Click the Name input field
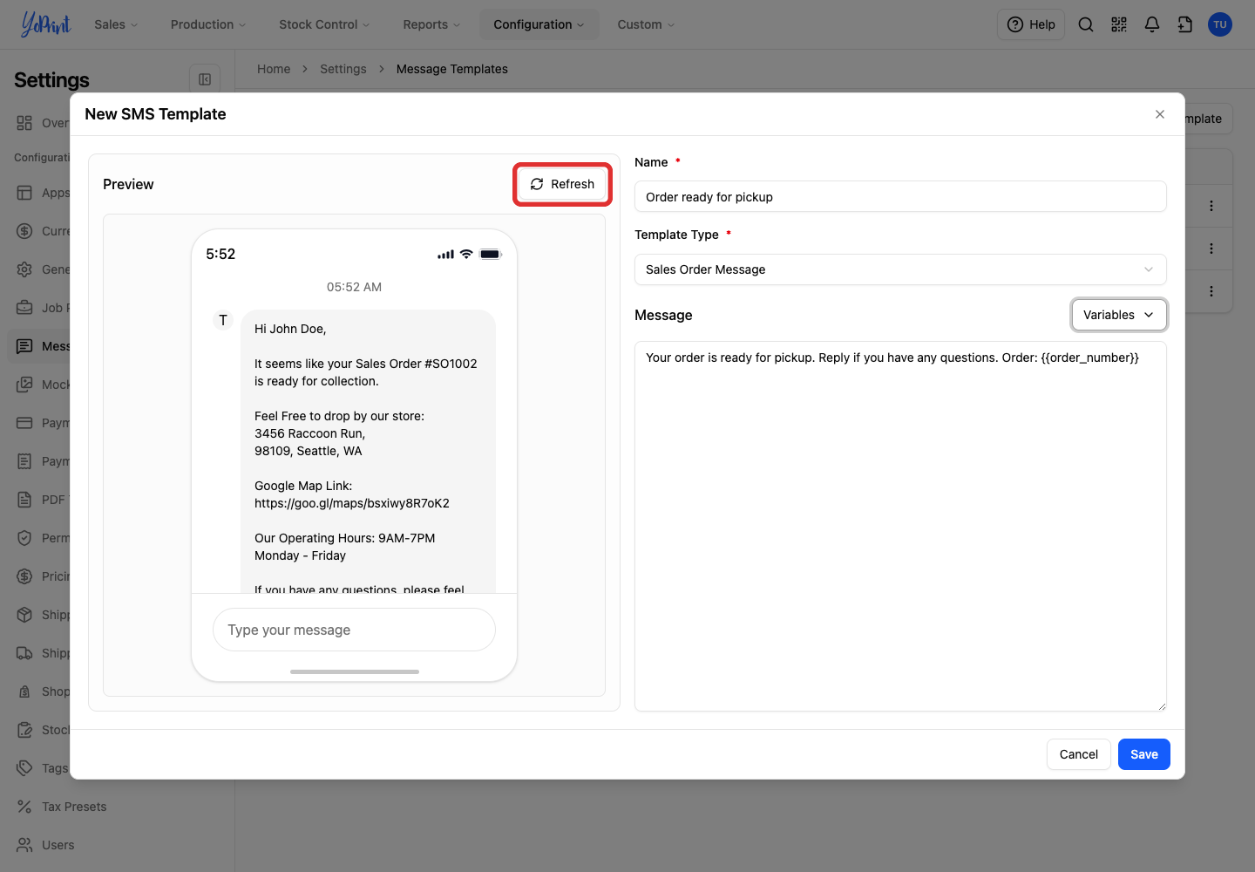 pyautogui.click(x=900, y=196)
